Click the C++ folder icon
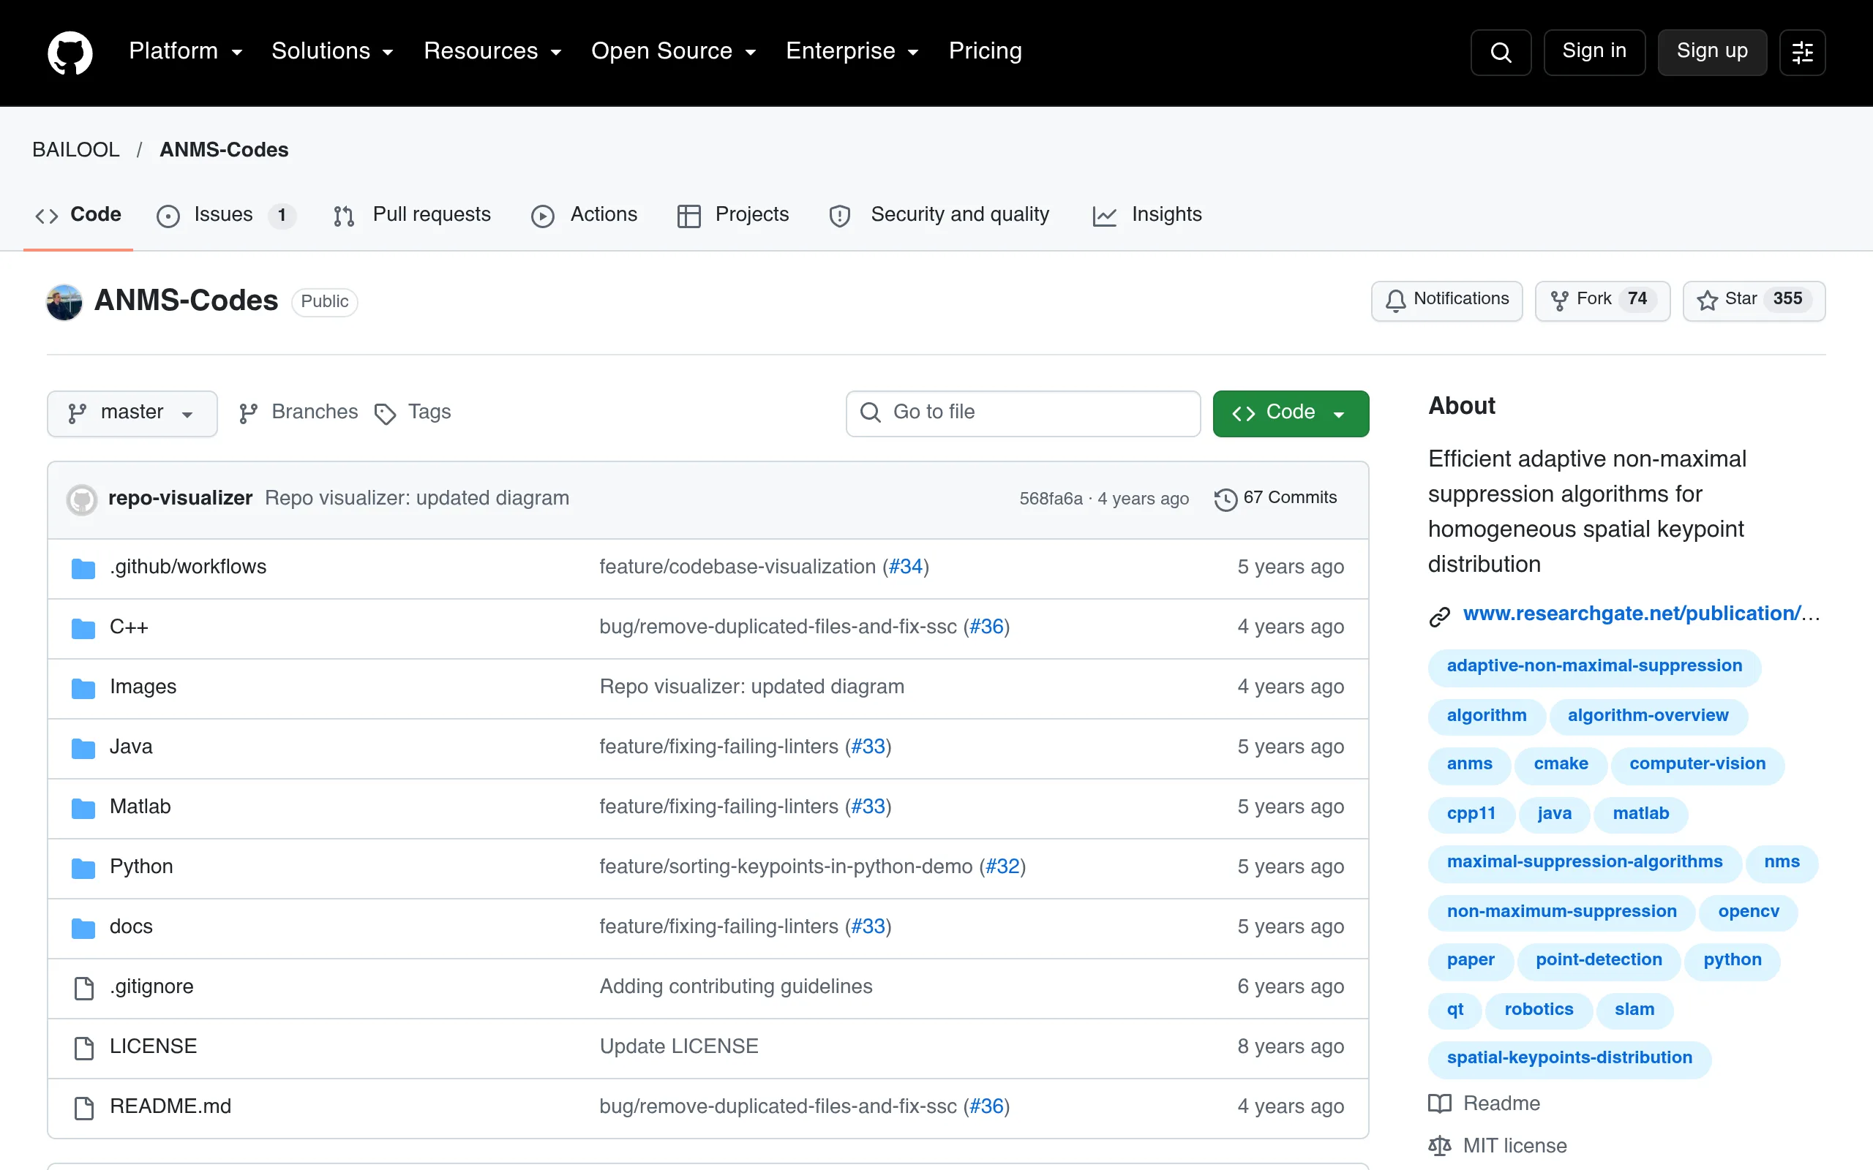Viewport: 1873px width, 1170px height. pyautogui.click(x=83, y=628)
